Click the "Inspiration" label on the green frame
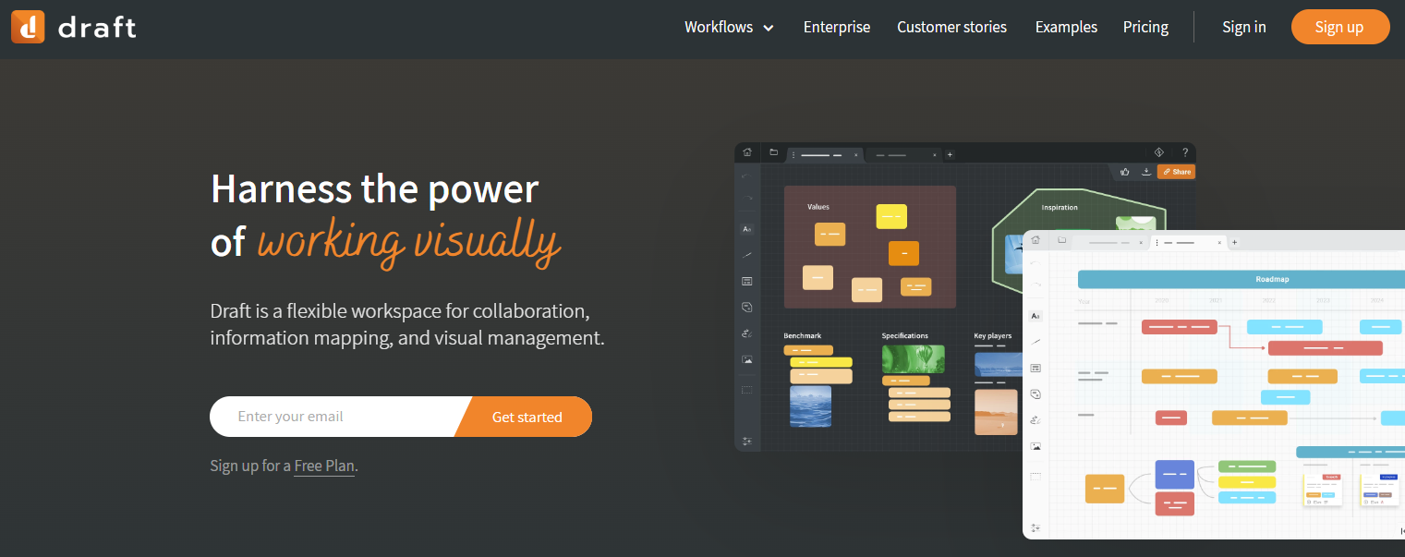This screenshot has height=557, width=1405. click(1060, 207)
